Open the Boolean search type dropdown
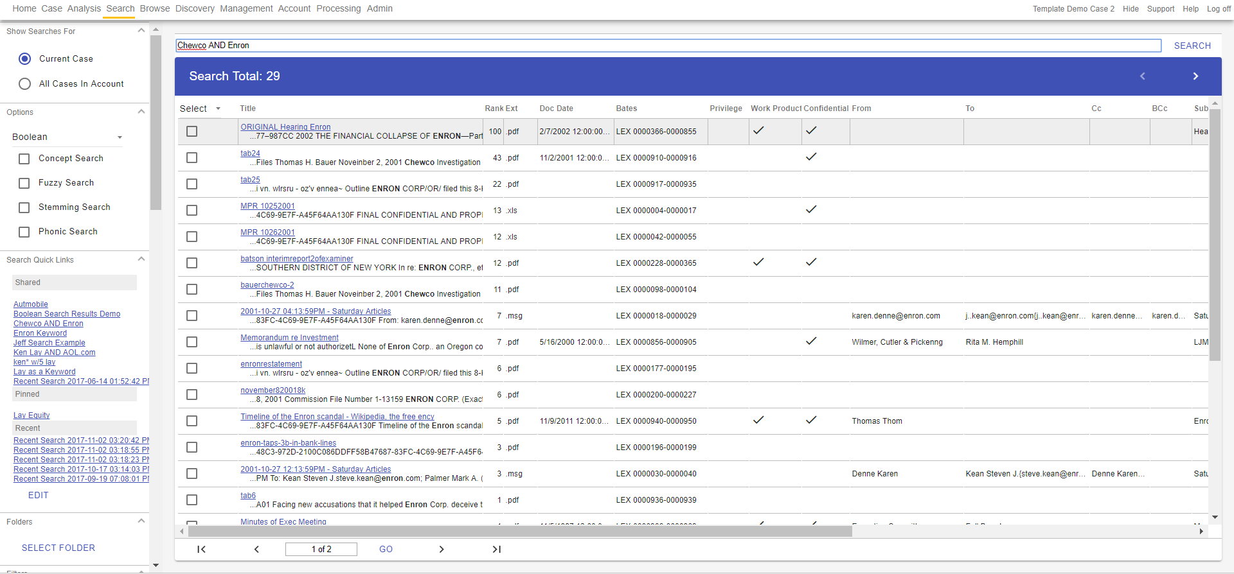1234x574 pixels. tap(67, 137)
